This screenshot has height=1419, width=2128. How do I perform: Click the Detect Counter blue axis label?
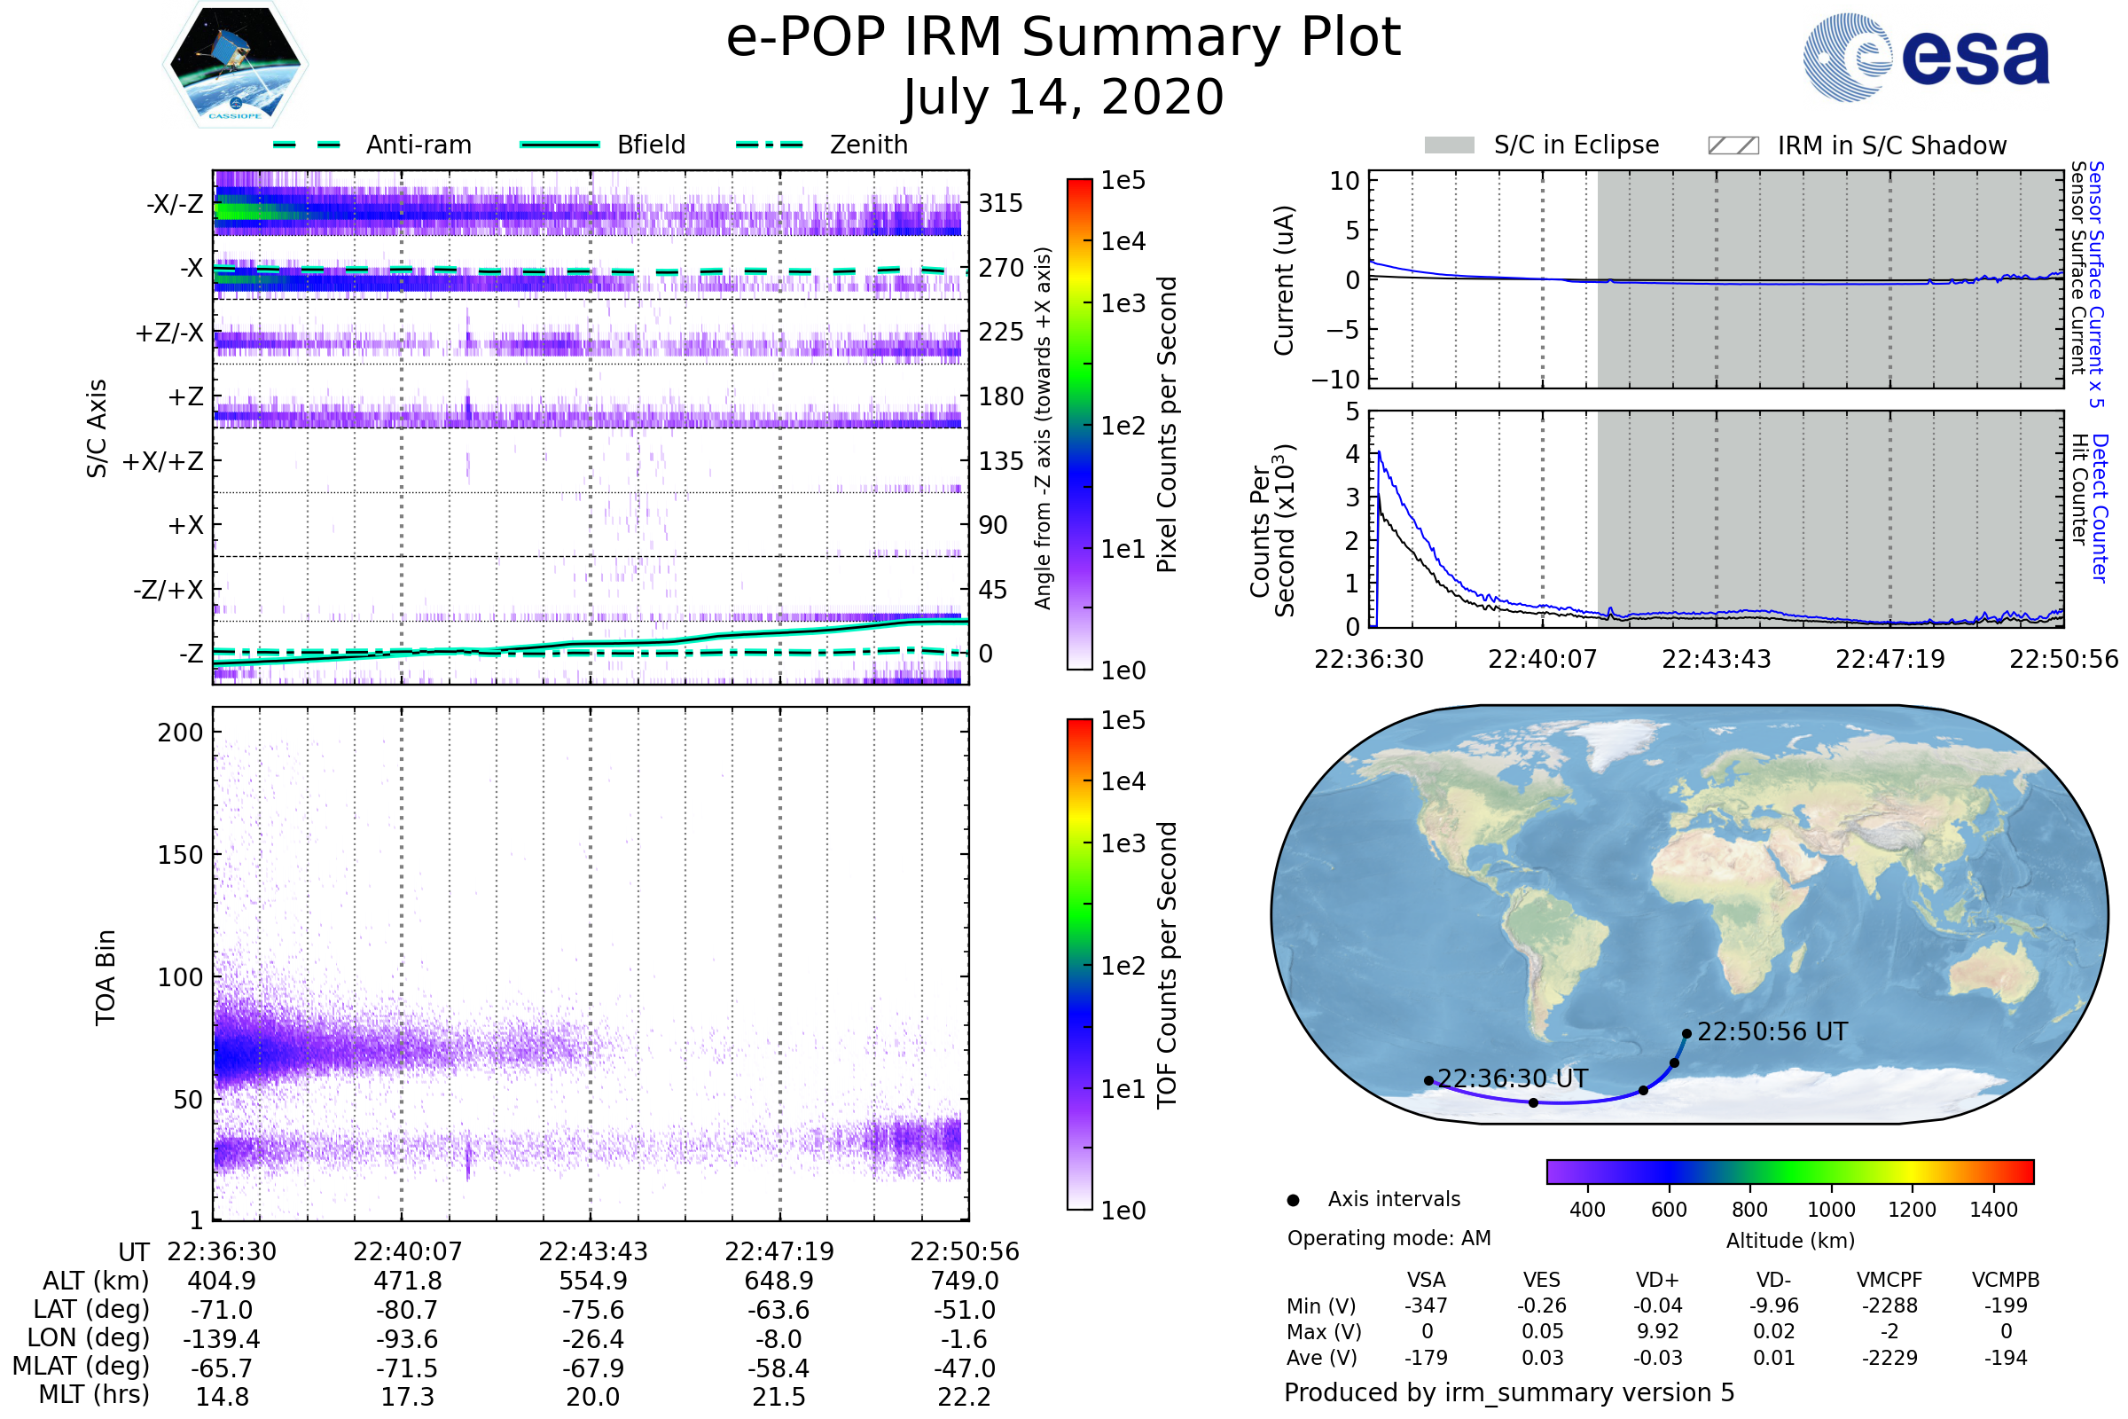[x=2101, y=507]
